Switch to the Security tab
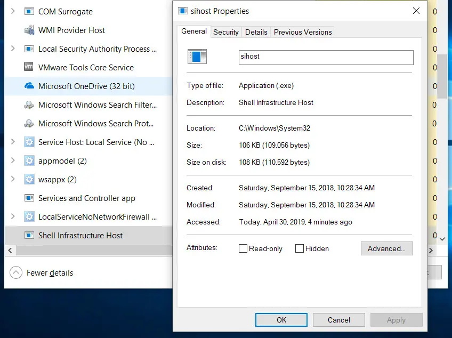452x338 pixels. click(x=225, y=32)
